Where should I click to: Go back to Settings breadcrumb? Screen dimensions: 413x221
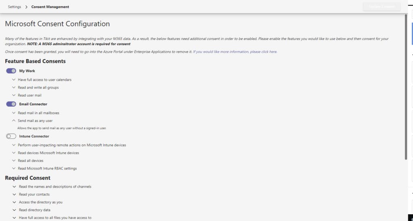[x=15, y=7]
